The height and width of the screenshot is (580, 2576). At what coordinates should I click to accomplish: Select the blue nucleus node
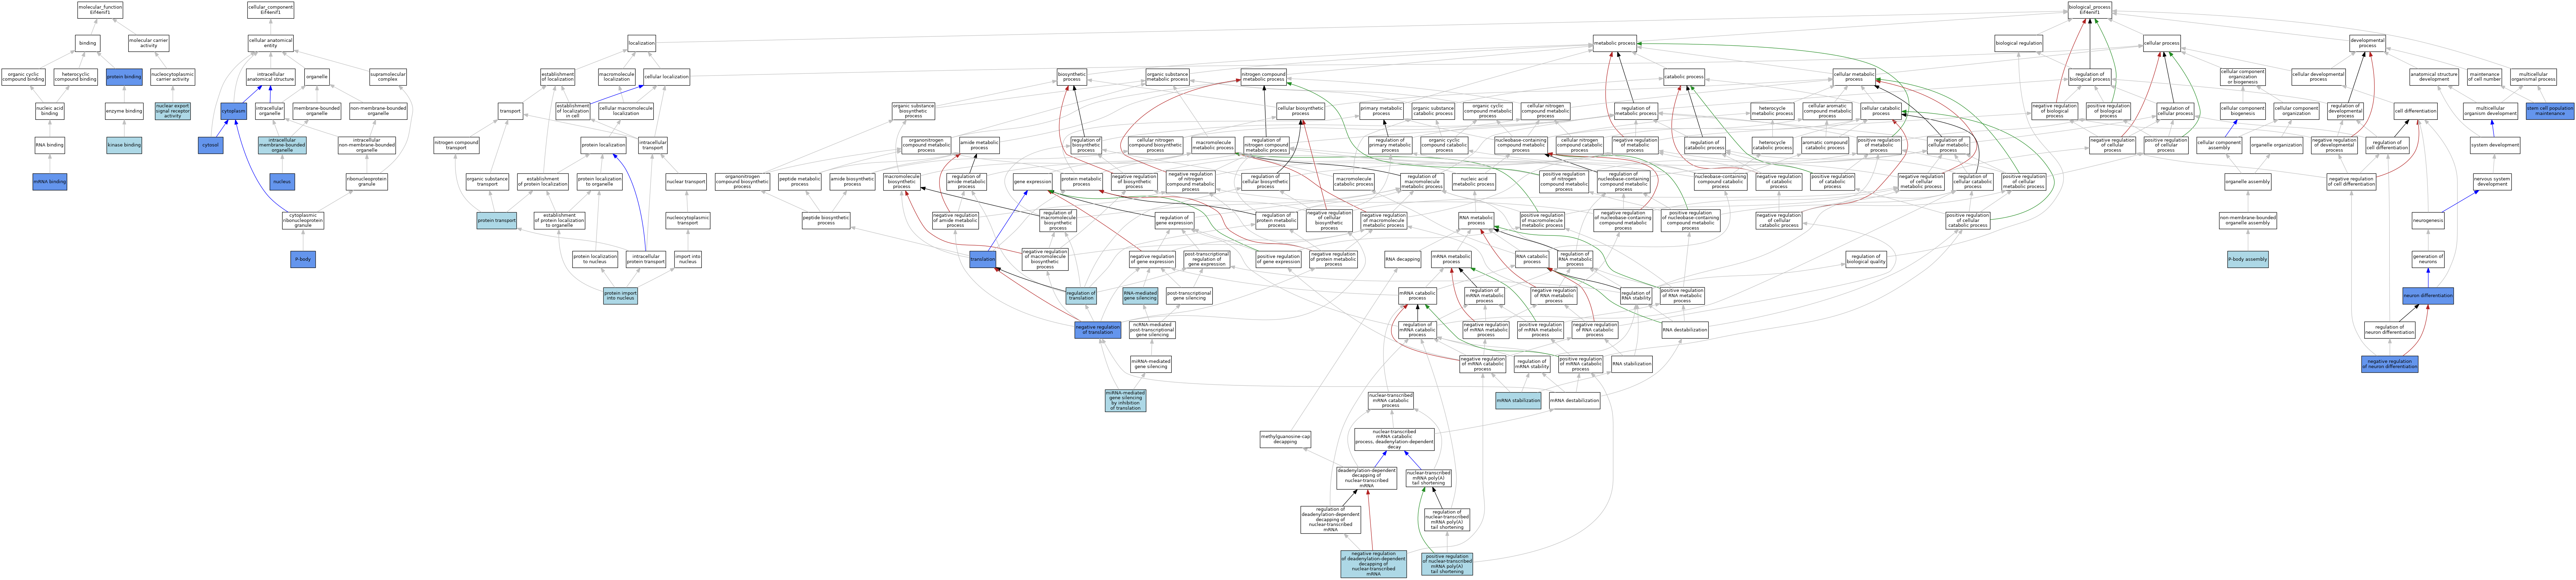pyautogui.click(x=282, y=182)
